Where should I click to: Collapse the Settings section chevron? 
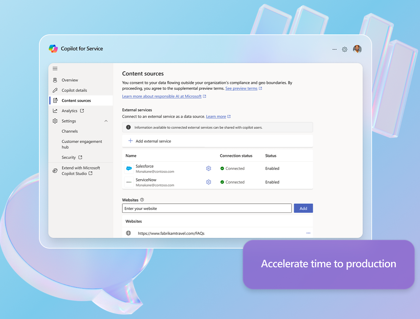(106, 121)
